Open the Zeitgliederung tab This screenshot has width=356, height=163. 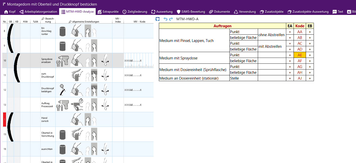135,12
